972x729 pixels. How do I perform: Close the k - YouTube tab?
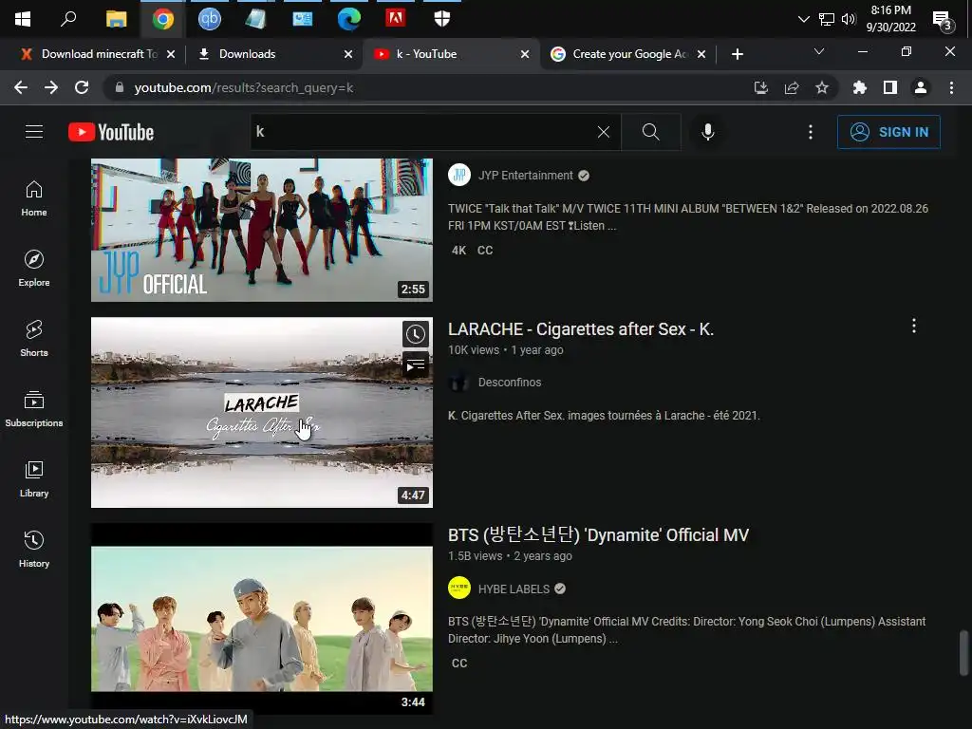coord(525,54)
